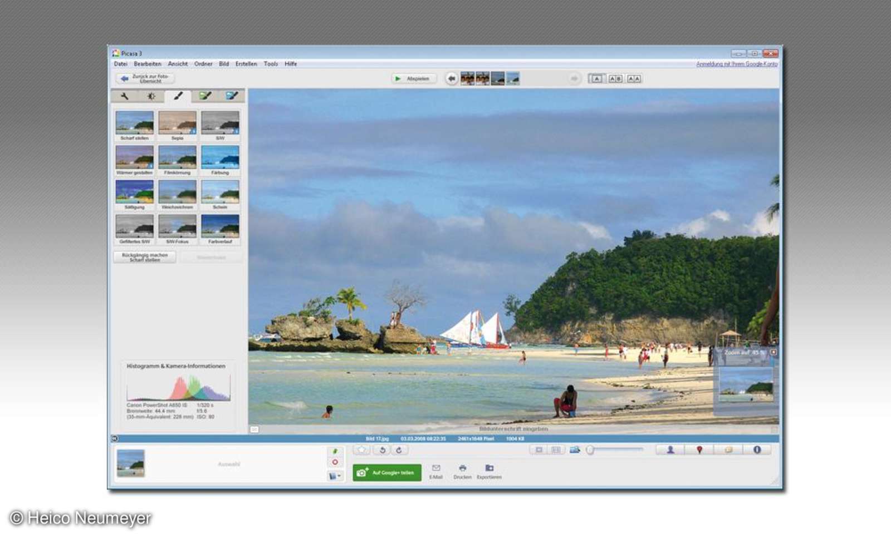891x534 pixels.
Task: Select the wrench basic fixes tab icon
Action: [x=126, y=96]
